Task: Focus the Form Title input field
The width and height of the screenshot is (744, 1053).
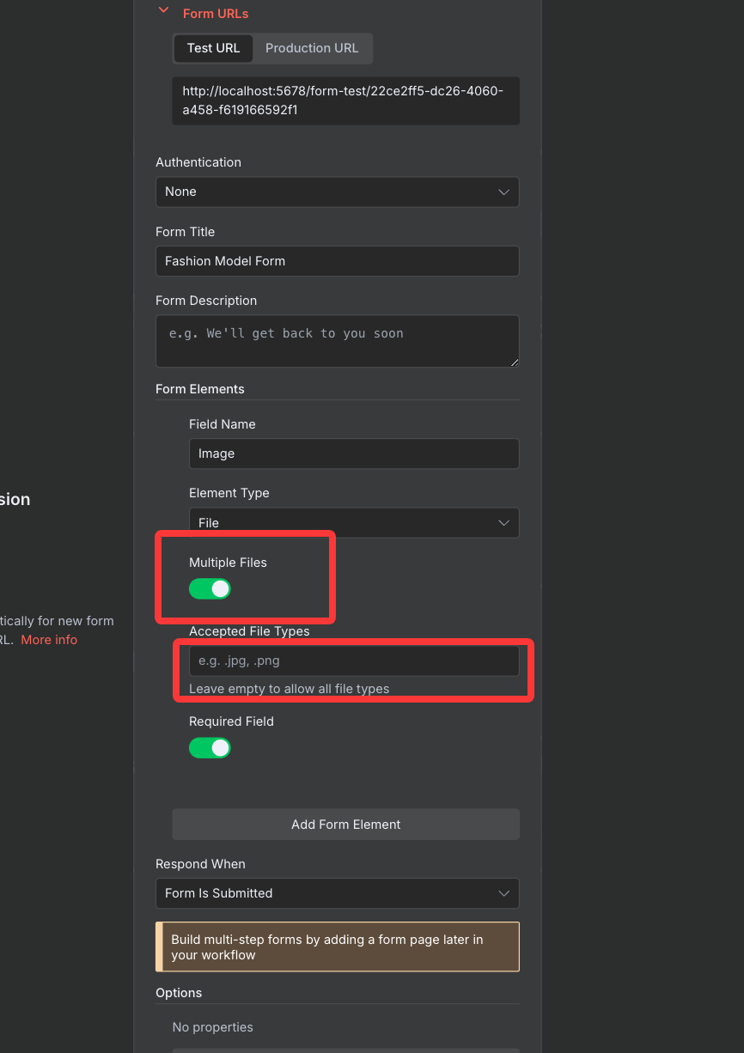Action: [x=337, y=261]
